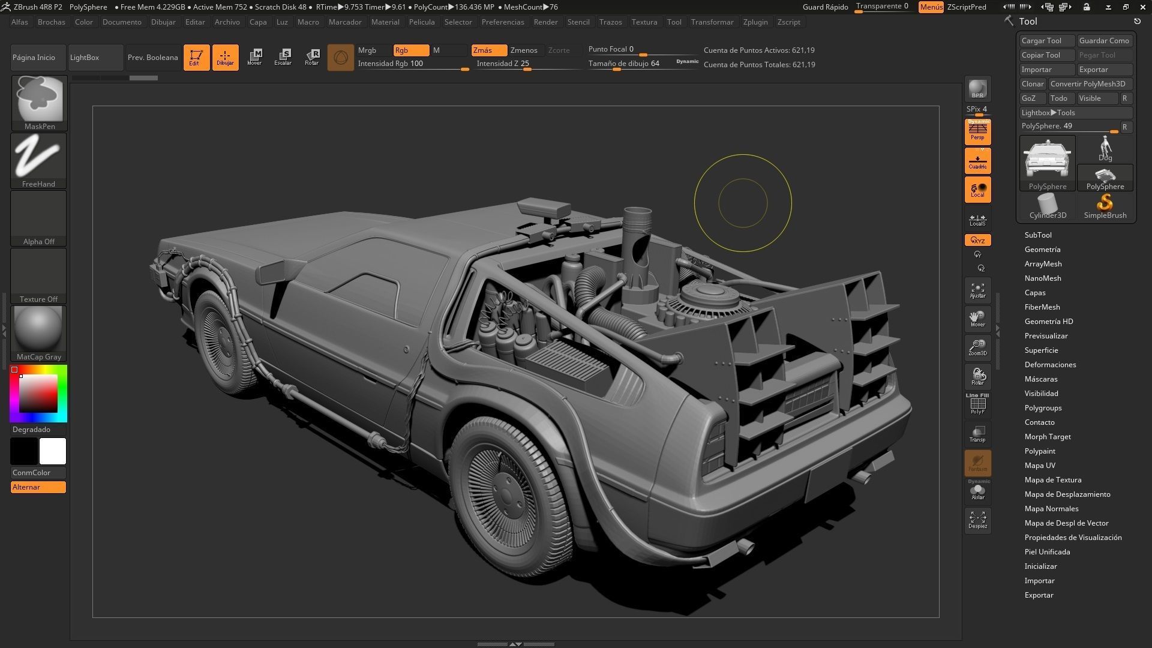The height and width of the screenshot is (648, 1152).
Task: Toggle the Rgb channel button
Action: [x=411, y=50]
